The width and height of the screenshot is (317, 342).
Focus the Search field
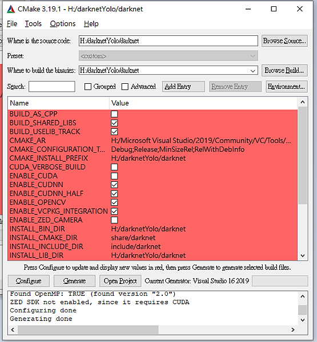click(x=52, y=87)
